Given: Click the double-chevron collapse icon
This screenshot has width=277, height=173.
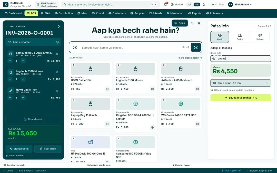Looking at the screenshot, I should (192, 23).
